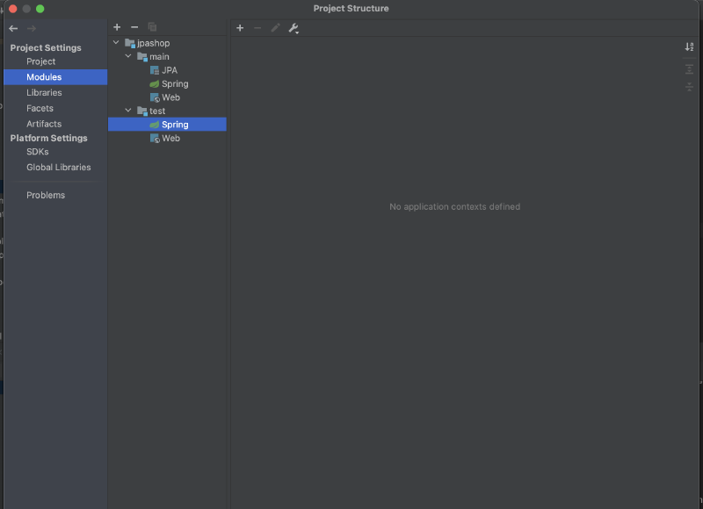Click the back navigation arrow
This screenshot has height=509, width=703.
click(13, 29)
